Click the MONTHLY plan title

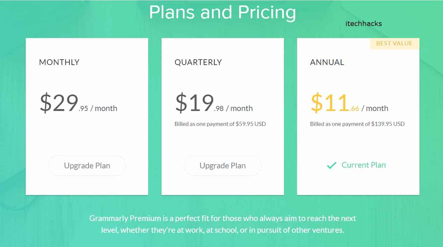pos(59,62)
